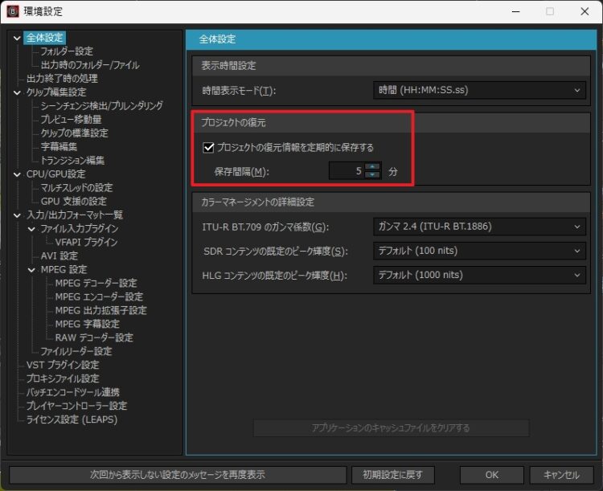Click the app icon in the title bar

(12, 11)
